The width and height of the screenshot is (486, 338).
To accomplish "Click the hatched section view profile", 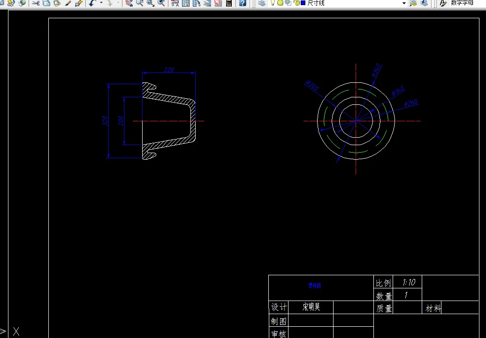I will click(169, 99).
